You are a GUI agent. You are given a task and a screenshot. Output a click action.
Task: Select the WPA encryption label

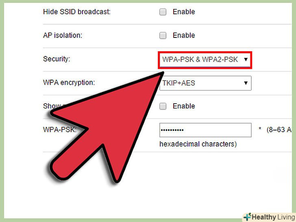click(x=69, y=83)
